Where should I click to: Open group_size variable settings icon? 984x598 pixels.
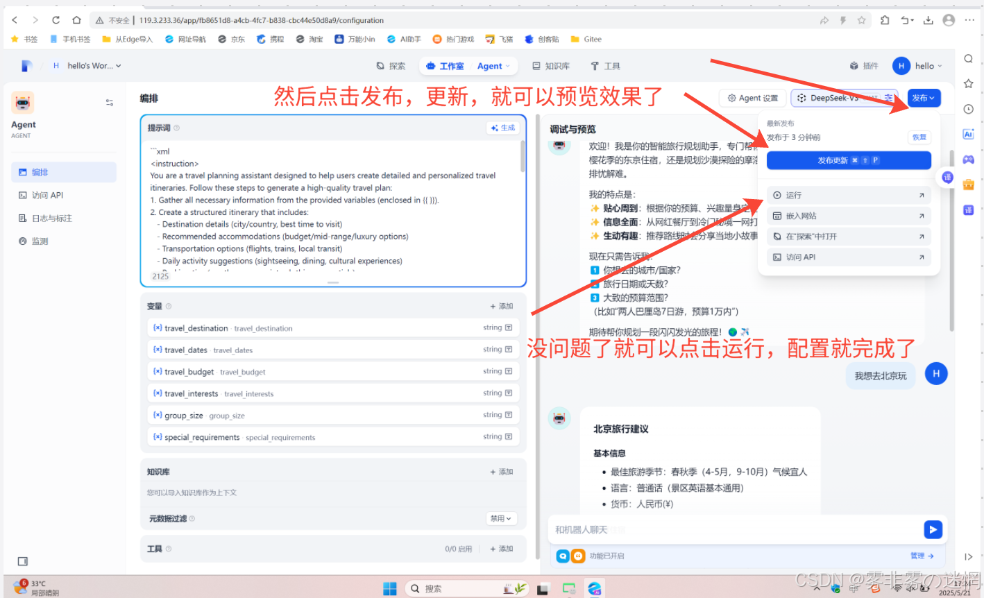[509, 415]
